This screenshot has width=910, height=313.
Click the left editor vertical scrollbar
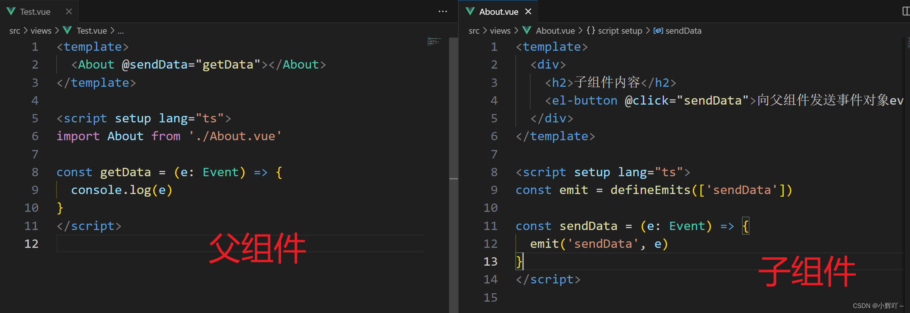click(453, 175)
